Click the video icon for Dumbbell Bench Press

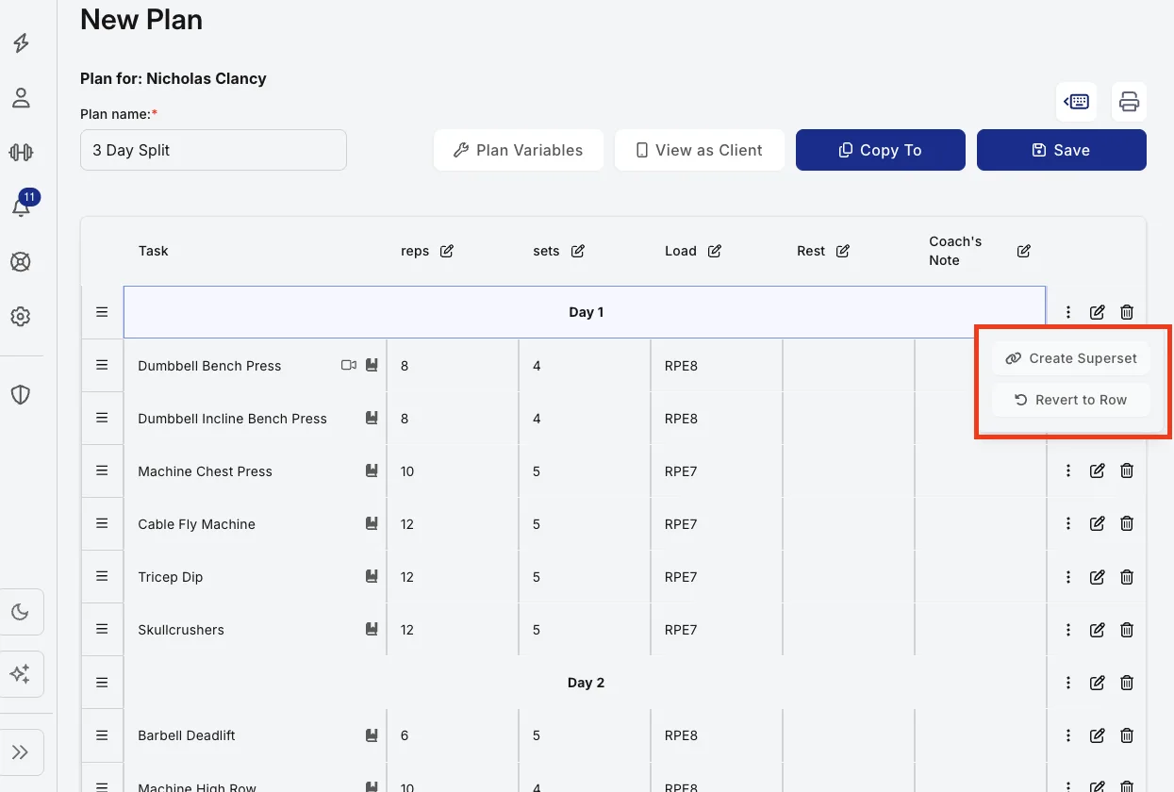tap(349, 365)
